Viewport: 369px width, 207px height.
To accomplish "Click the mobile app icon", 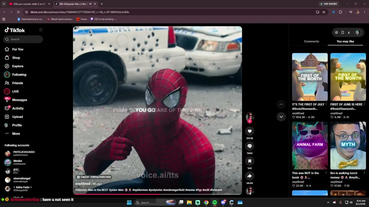I will click(342, 32).
